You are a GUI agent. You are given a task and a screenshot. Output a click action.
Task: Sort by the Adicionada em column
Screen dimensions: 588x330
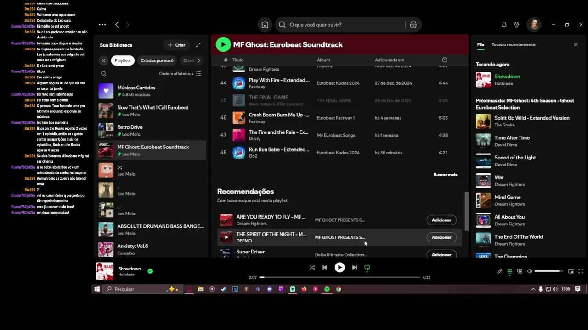(x=390, y=60)
